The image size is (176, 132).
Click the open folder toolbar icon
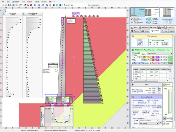tap(6, 5)
